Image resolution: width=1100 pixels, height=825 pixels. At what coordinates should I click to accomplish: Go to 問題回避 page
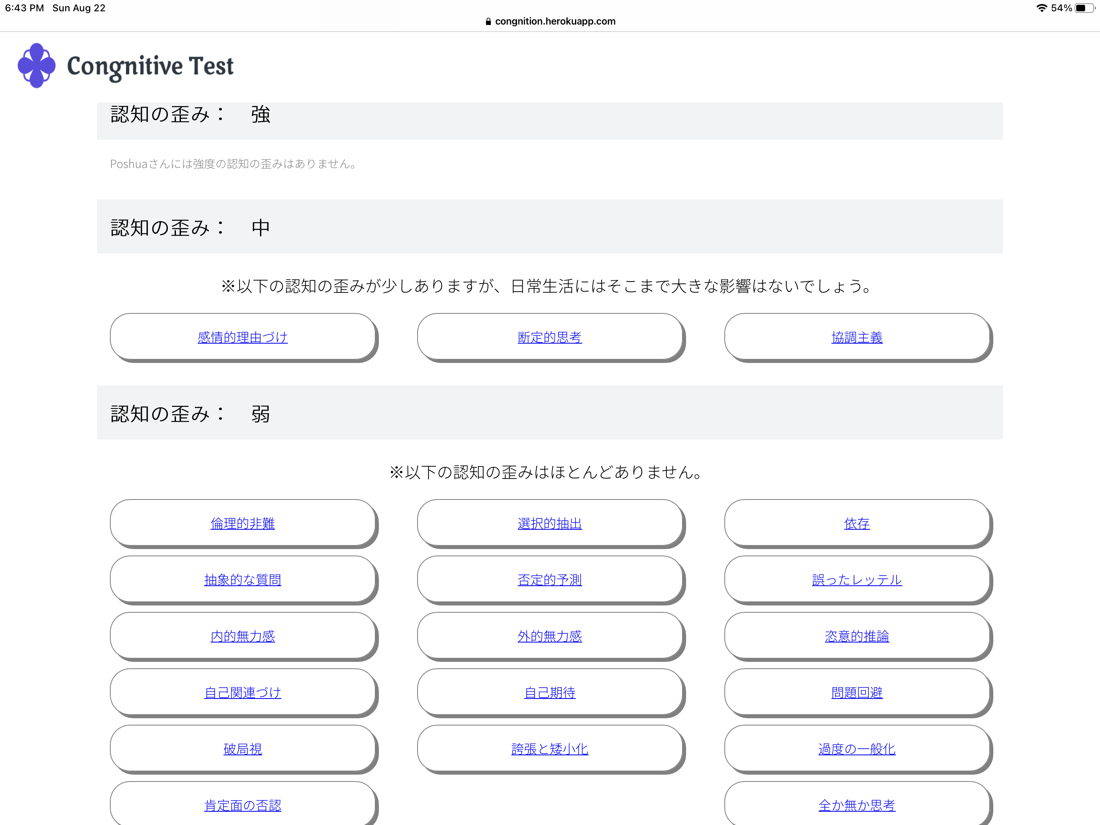coord(857,692)
